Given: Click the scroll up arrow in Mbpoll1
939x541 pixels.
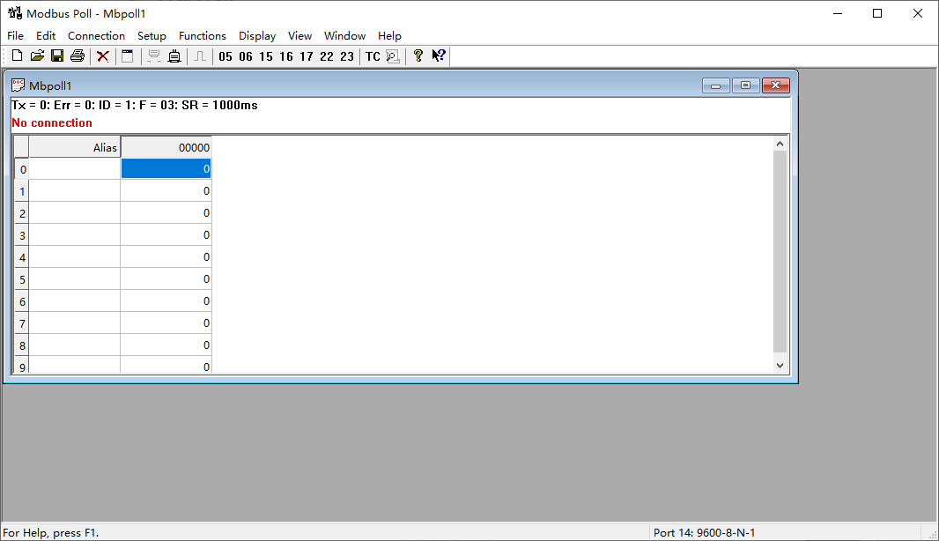Looking at the screenshot, I should tap(780, 144).
